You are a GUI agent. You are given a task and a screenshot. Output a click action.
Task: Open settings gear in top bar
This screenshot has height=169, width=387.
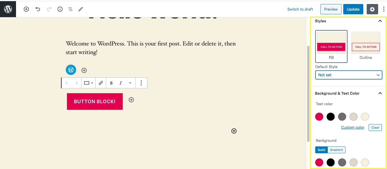coord(372,9)
